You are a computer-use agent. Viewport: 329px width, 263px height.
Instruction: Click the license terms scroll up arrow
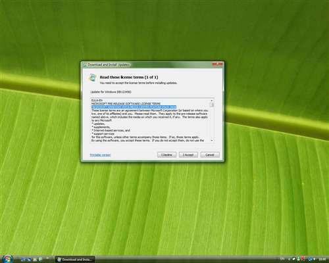click(212, 101)
